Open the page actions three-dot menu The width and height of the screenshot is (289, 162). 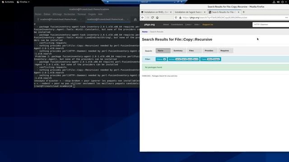pyautogui.click(x=286, y=18)
